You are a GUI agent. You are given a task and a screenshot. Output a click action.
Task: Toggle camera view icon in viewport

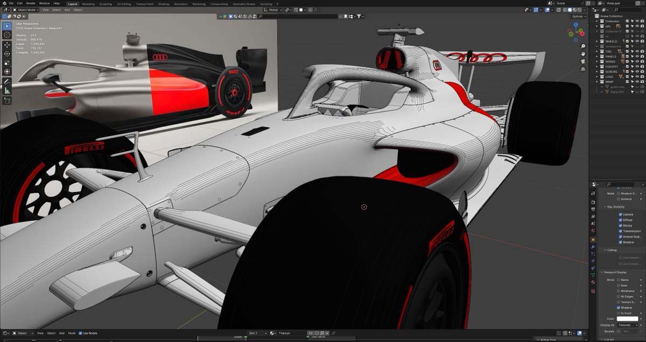click(x=583, y=61)
